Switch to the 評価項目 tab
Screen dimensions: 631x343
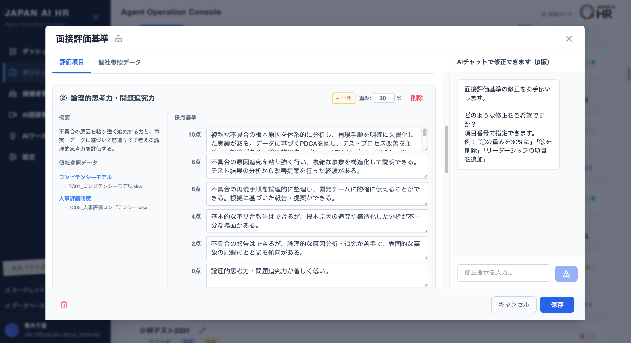(x=72, y=62)
